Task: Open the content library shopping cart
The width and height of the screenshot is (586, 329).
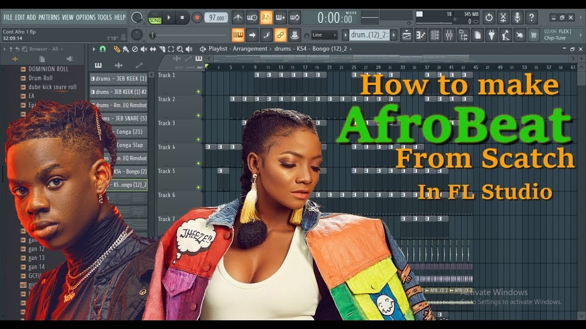Action: (x=533, y=35)
